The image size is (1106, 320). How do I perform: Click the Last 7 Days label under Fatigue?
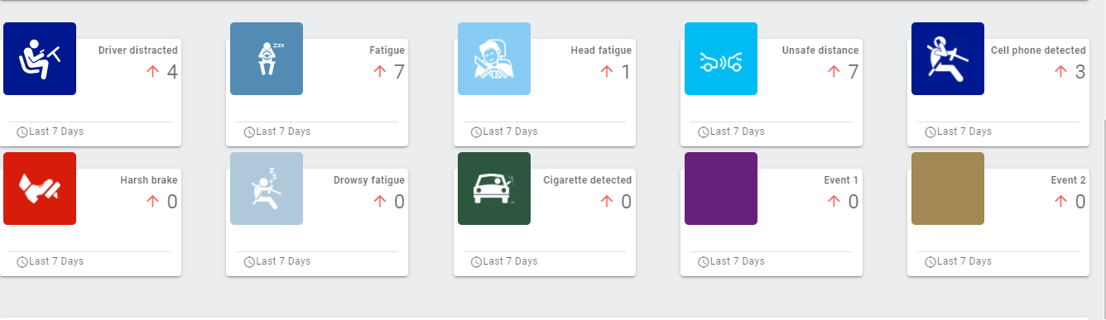click(x=283, y=131)
